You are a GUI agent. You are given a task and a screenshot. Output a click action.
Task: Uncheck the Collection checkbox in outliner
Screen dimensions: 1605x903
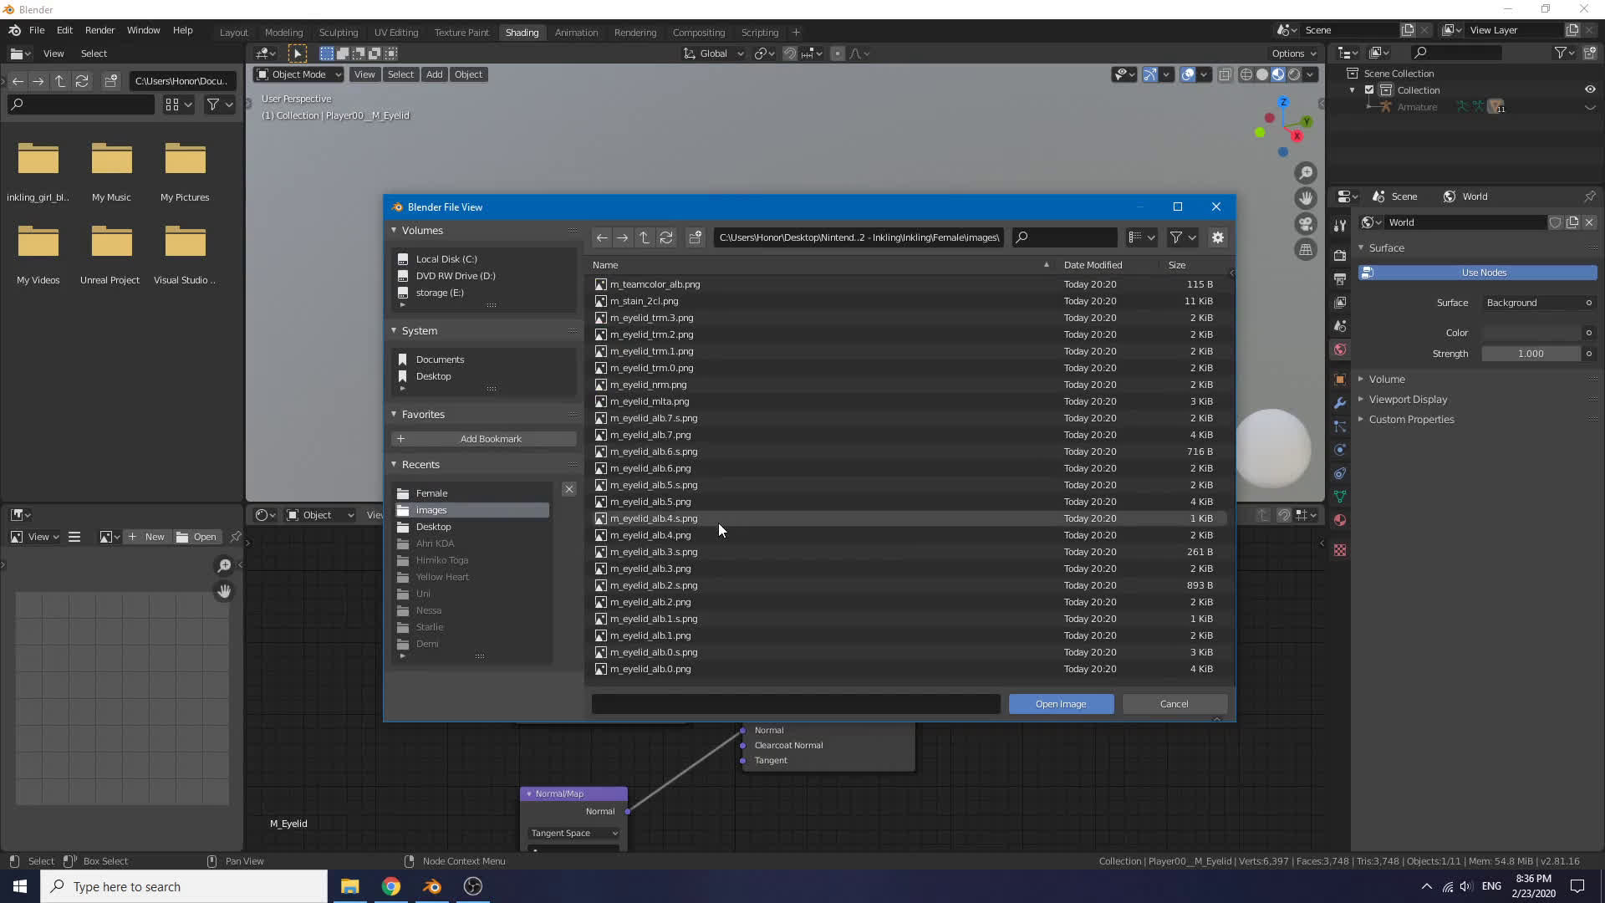(1369, 89)
